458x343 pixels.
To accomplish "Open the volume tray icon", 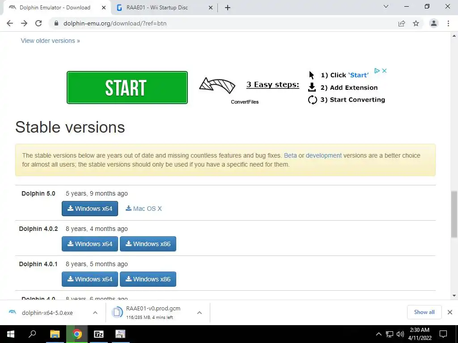I will point(400,334).
